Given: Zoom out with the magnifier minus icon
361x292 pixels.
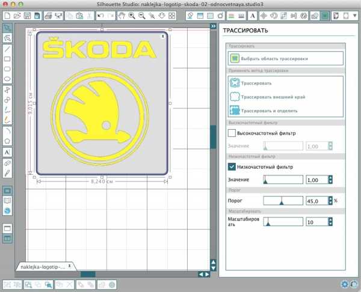Looking at the screenshot, I should coord(141,16).
